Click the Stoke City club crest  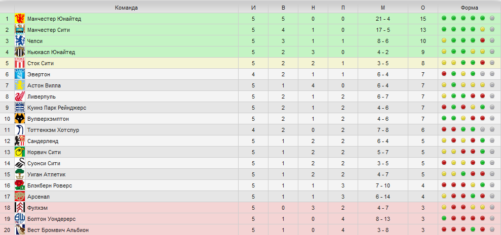pos(20,63)
